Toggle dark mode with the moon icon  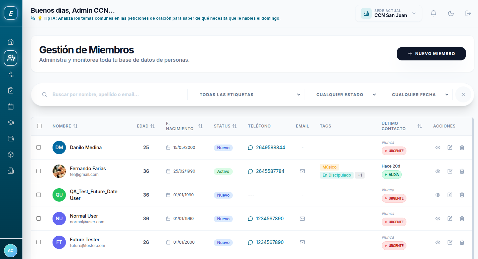[451, 13]
